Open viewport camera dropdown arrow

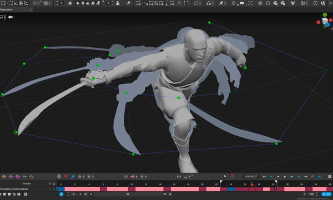[x=14, y=17]
